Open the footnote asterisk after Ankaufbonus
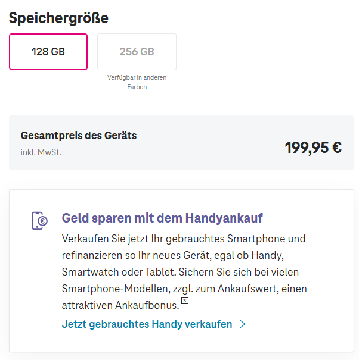359x360 pixels. (184, 301)
